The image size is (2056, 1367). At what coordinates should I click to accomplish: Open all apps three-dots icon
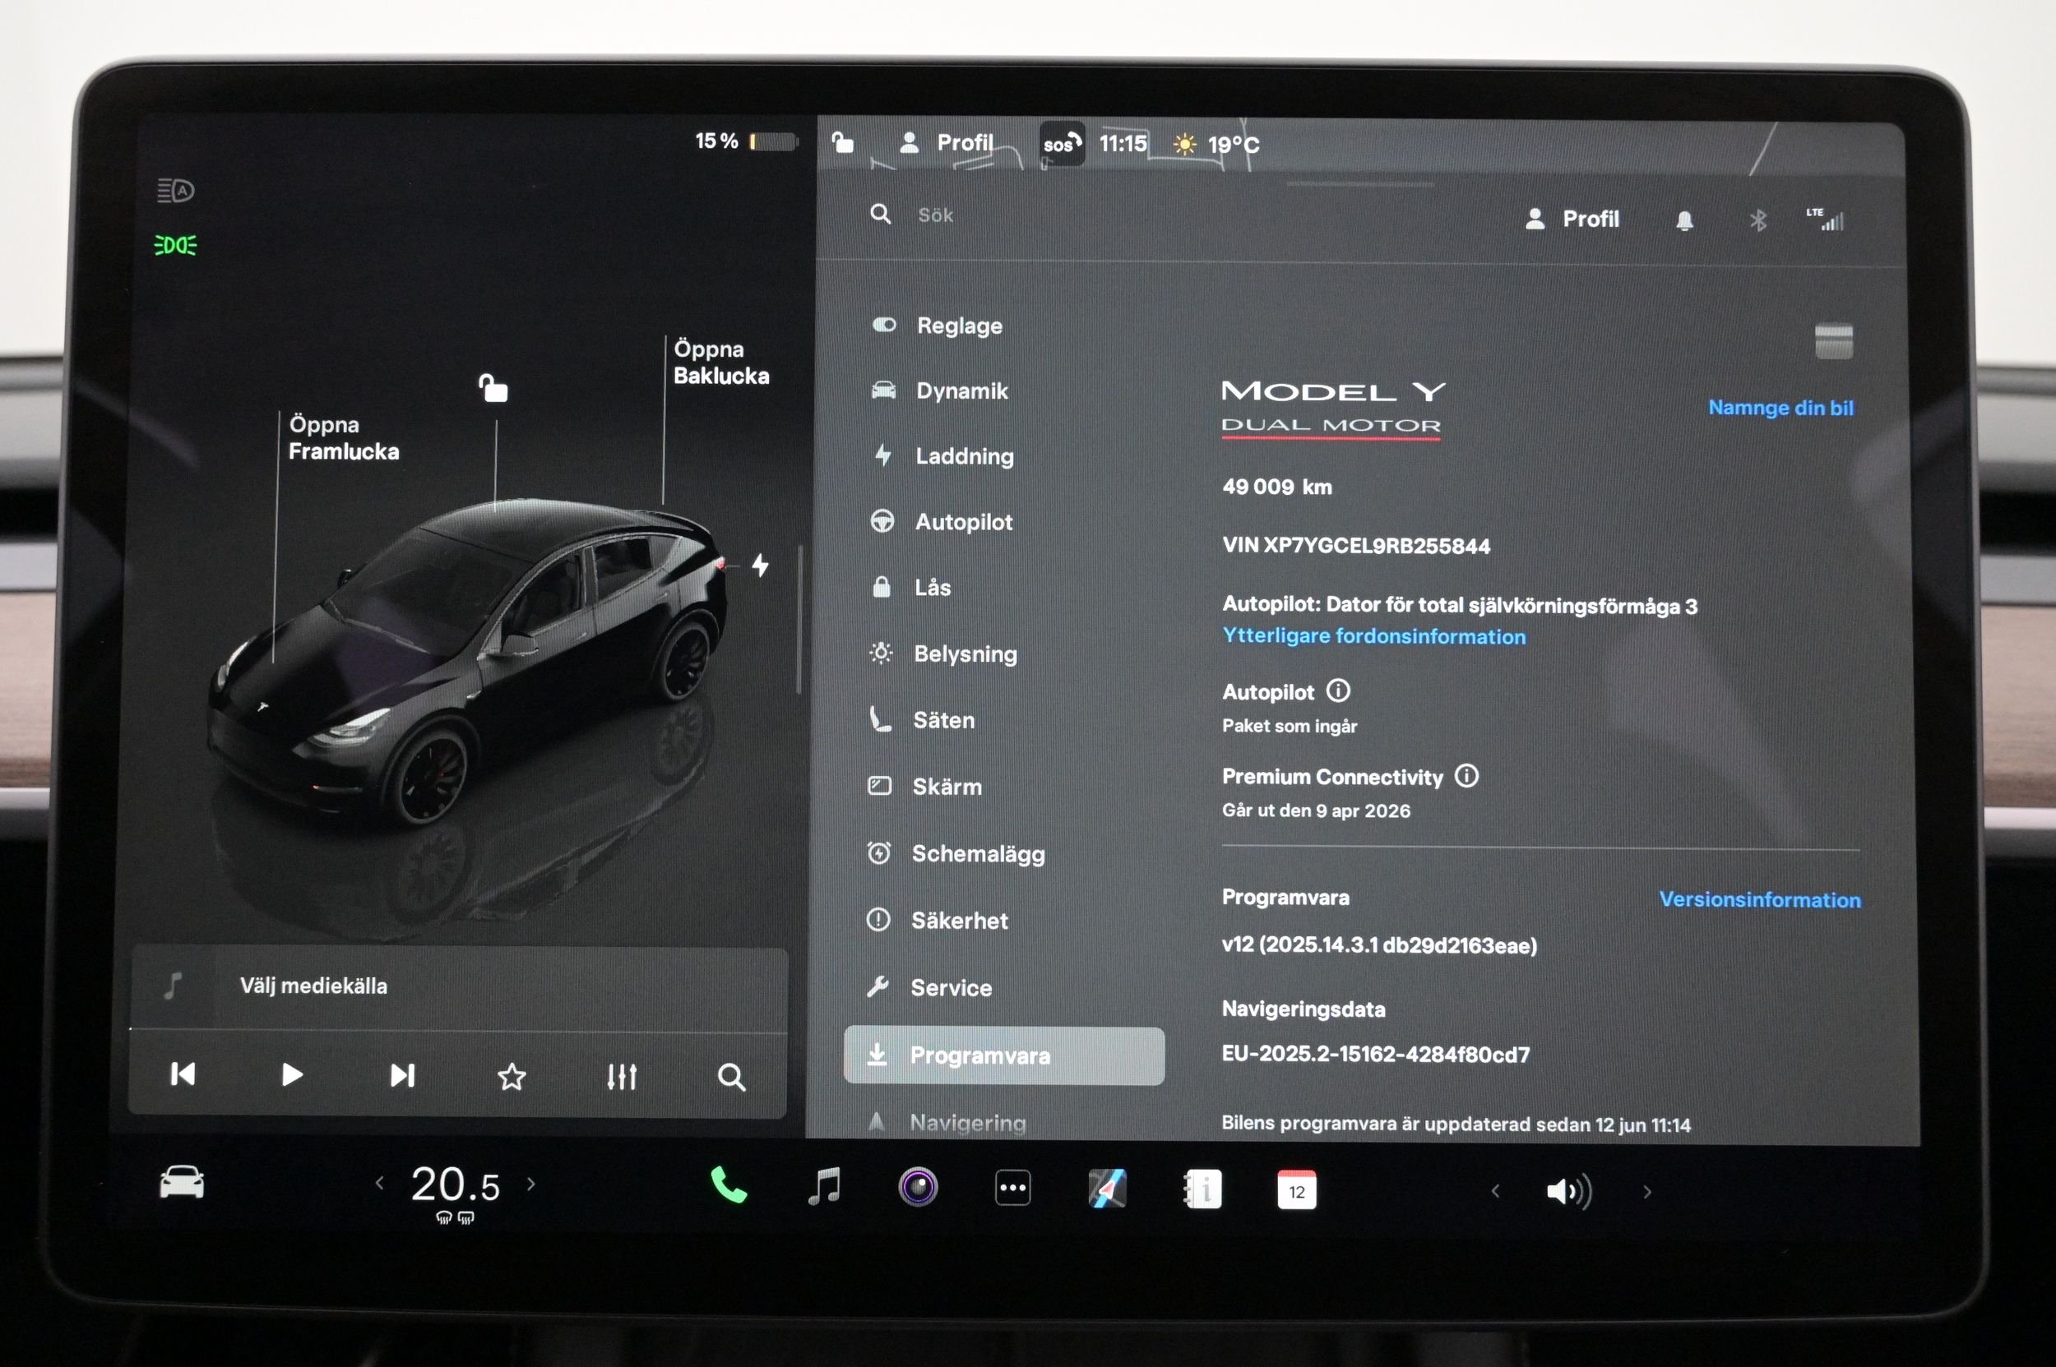pyautogui.click(x=1012, y=1188)
